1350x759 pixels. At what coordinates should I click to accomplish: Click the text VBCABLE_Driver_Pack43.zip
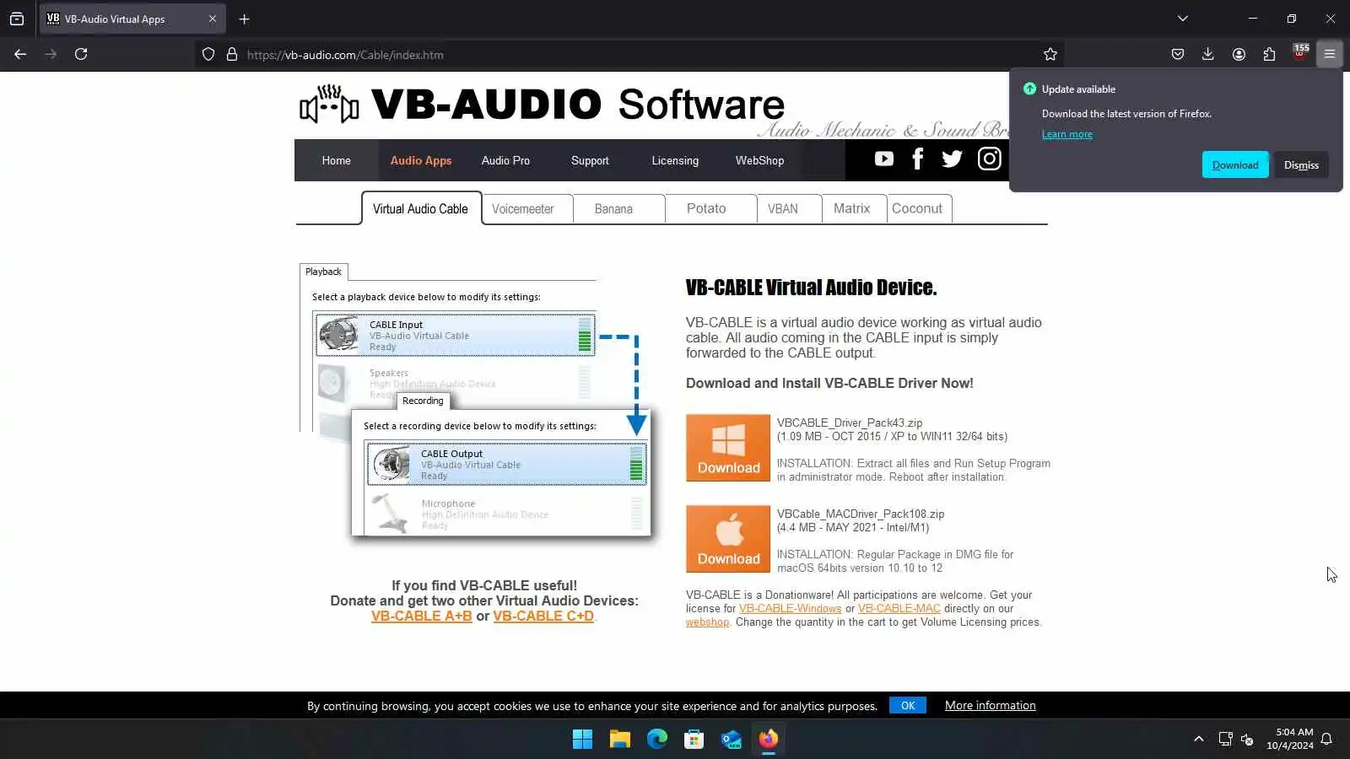tap(850, 423)
